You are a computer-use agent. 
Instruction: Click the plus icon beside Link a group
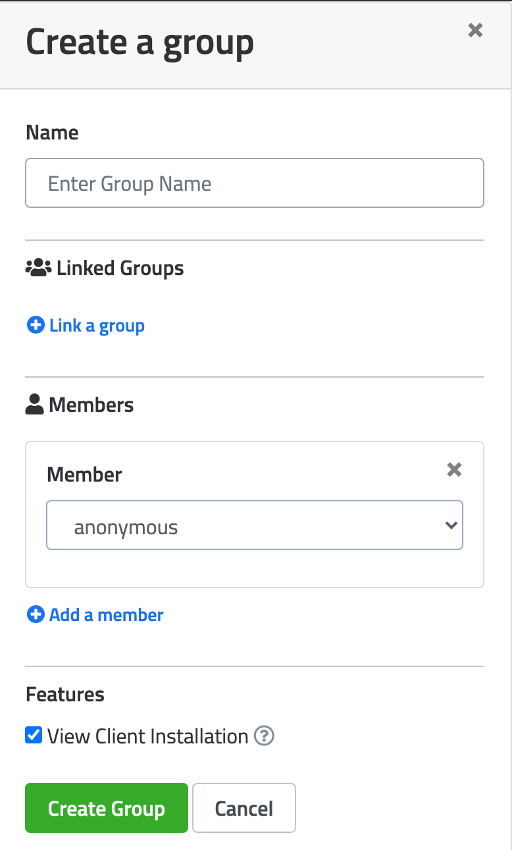tap(35, 325)
